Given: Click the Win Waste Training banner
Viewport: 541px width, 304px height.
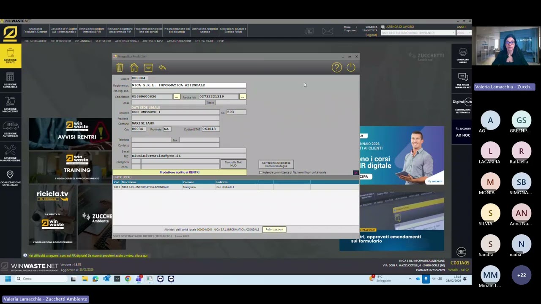Looking at the screenshot, I should tap(70, 167).
